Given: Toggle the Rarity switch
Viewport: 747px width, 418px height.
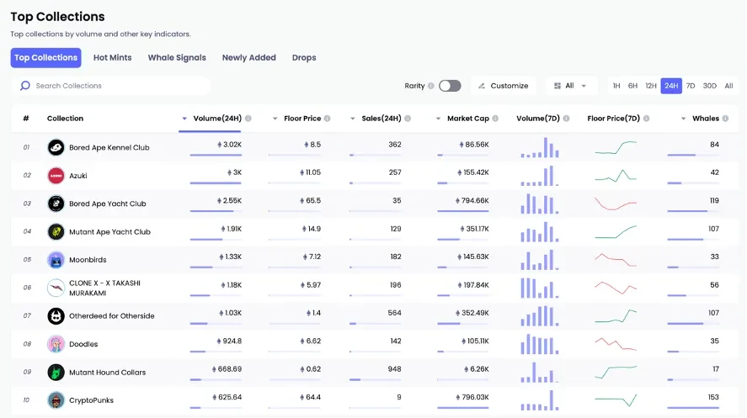Looking at the screenshot, I should (450, 86).
